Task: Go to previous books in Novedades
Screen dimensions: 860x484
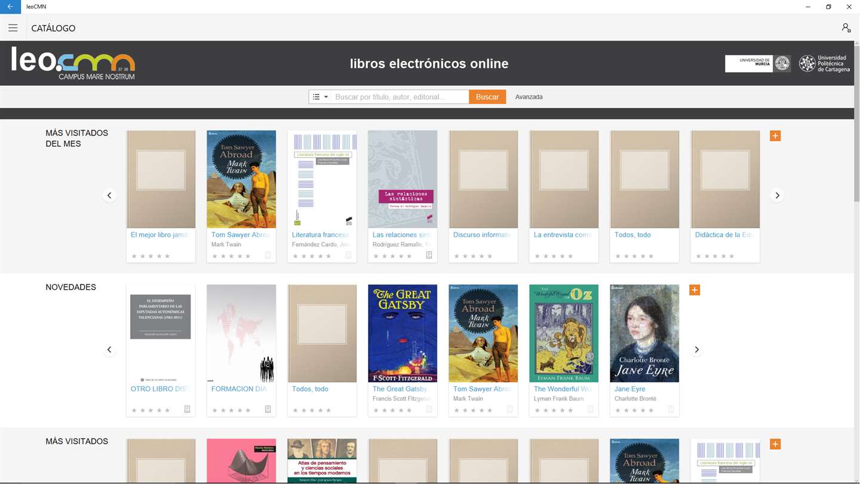Action: 109,350
